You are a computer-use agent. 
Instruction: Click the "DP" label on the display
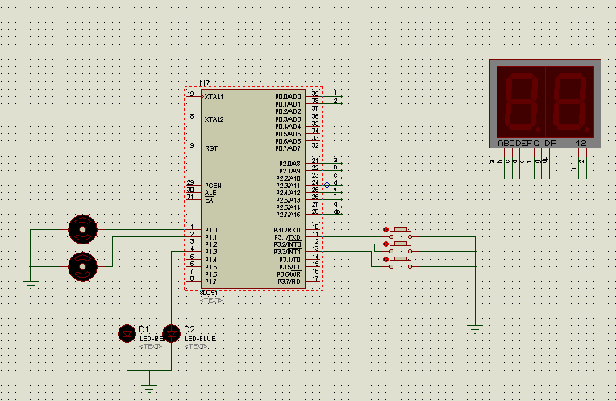click(551, 143)
